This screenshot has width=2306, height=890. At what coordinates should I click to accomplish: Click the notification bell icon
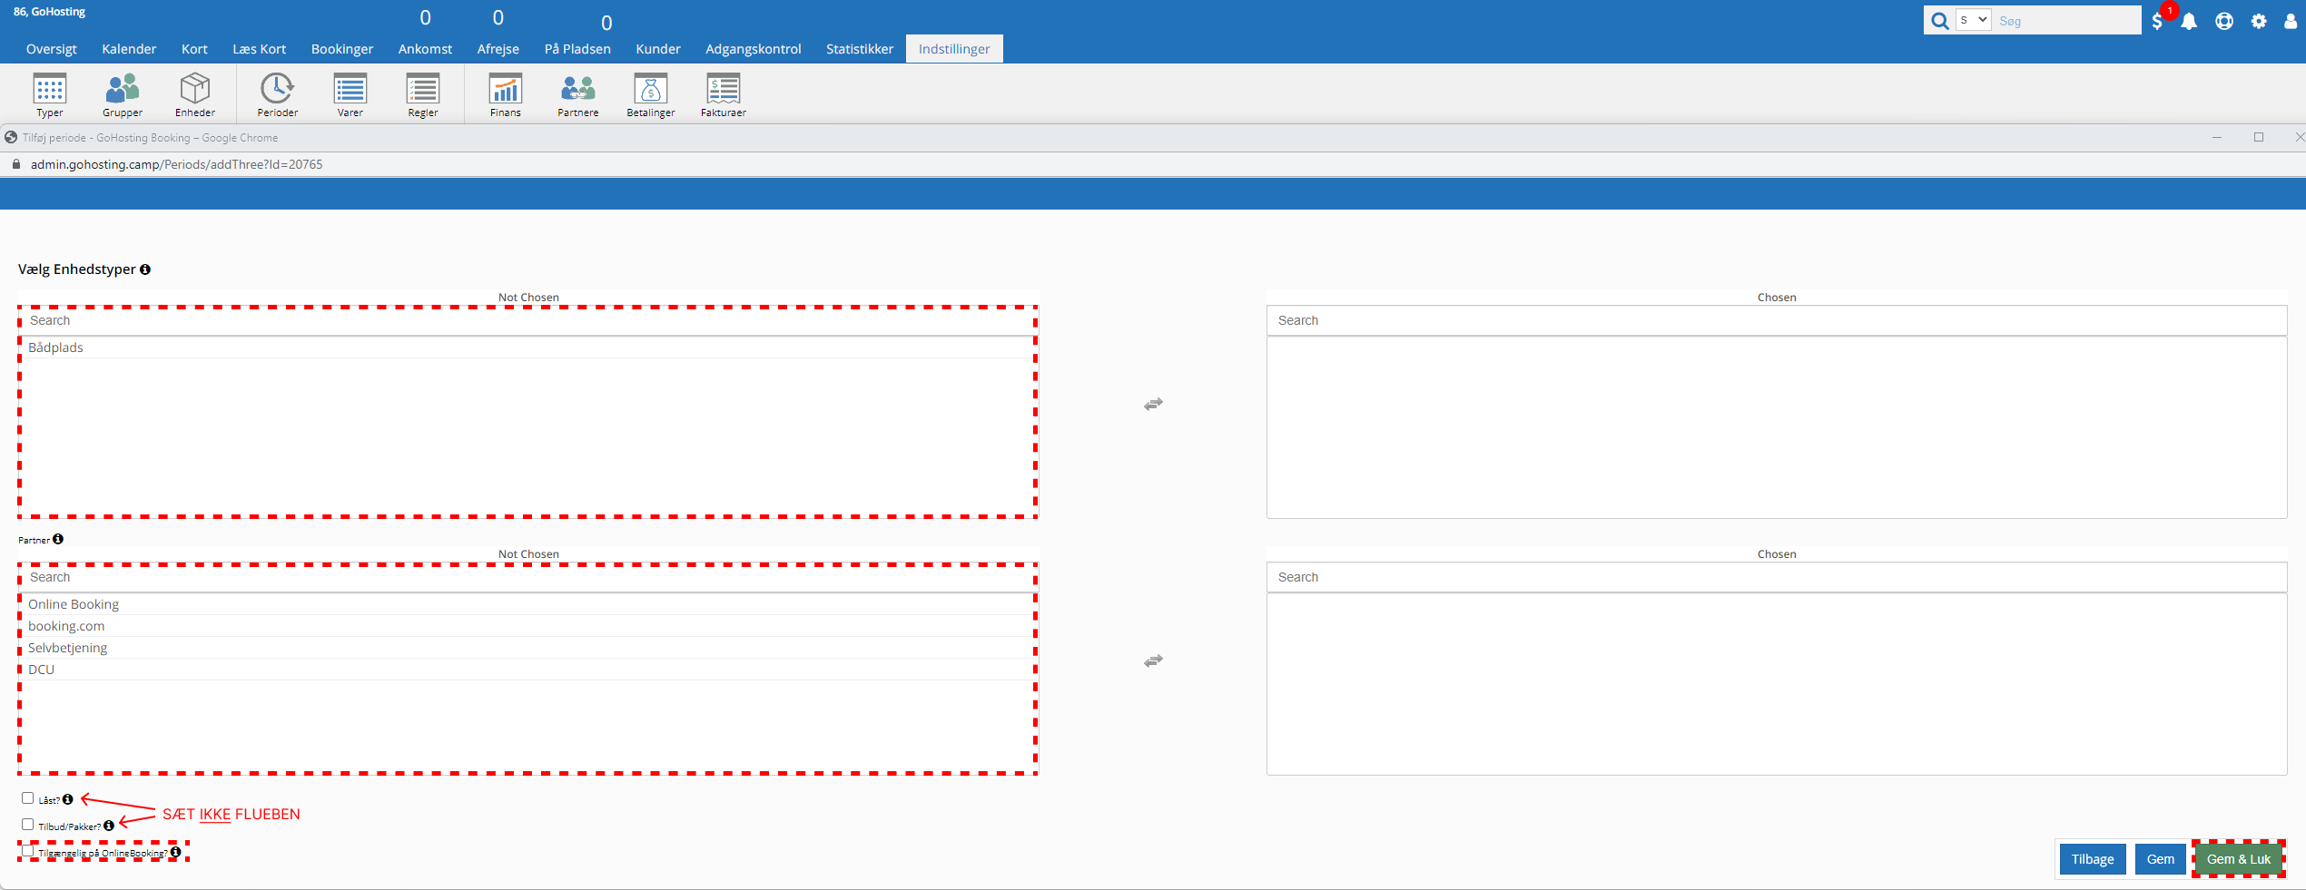click(2189, 22)
